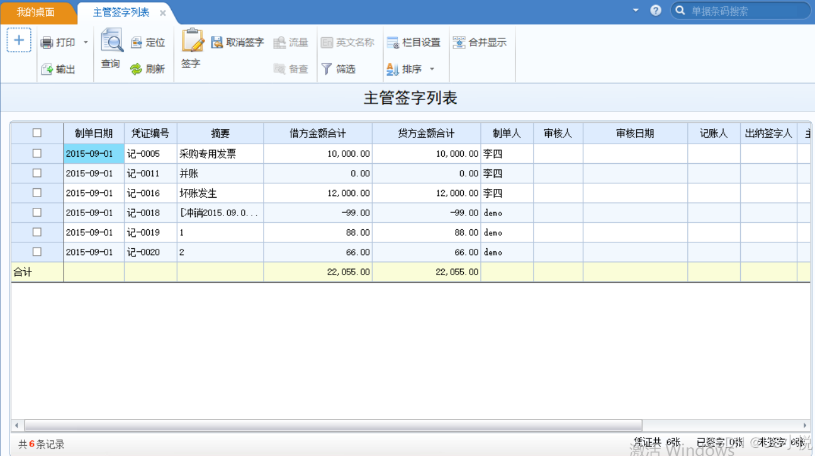Click the 栏目设置 column settings icon

[x=393, y=42]
